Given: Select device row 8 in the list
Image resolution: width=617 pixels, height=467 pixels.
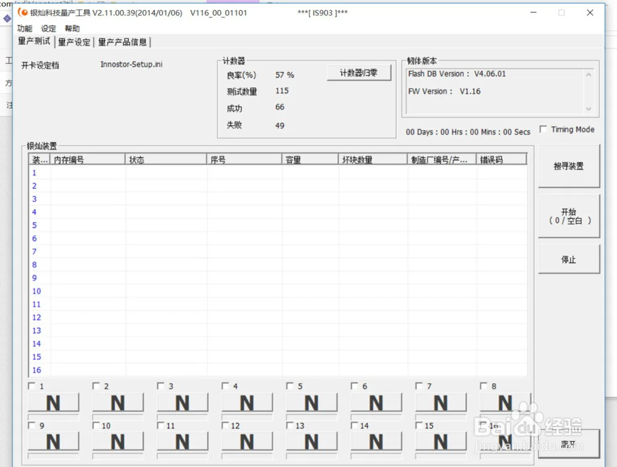Looking at the screenshot, I should tap(278, 265).
